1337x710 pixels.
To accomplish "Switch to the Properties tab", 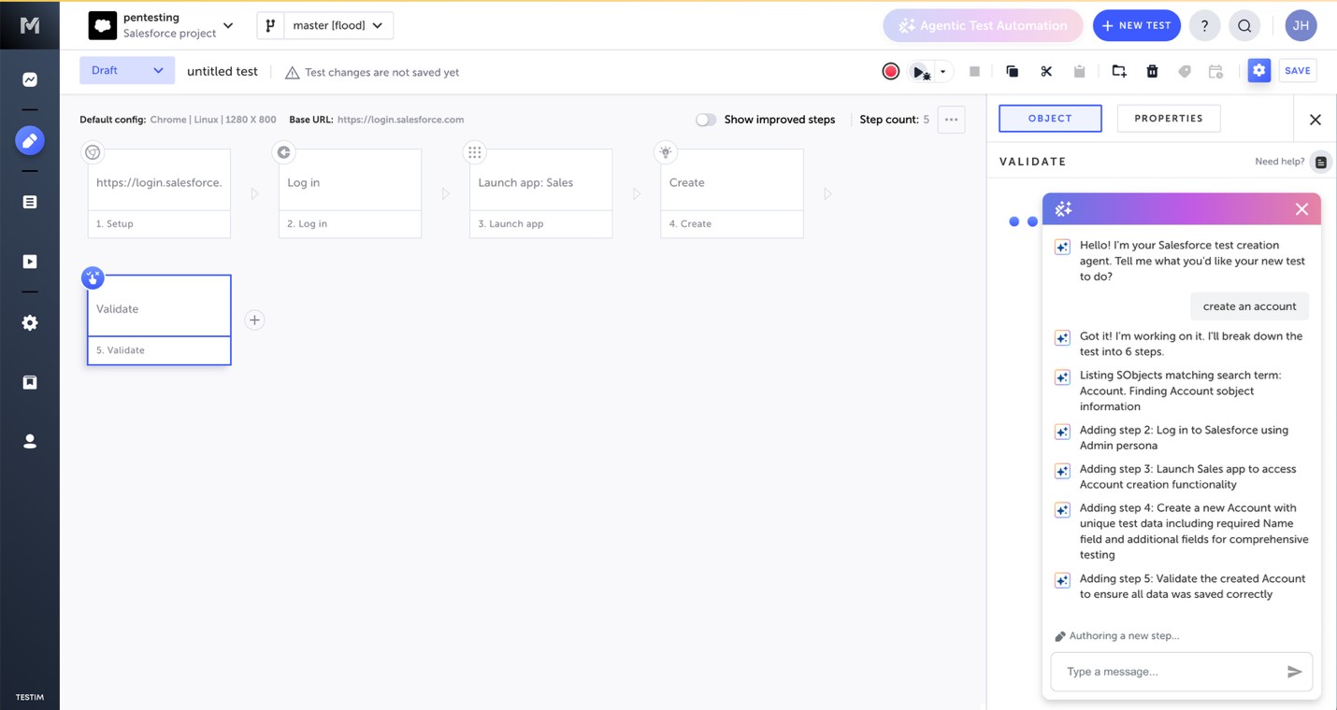I will pos(1168,119).
